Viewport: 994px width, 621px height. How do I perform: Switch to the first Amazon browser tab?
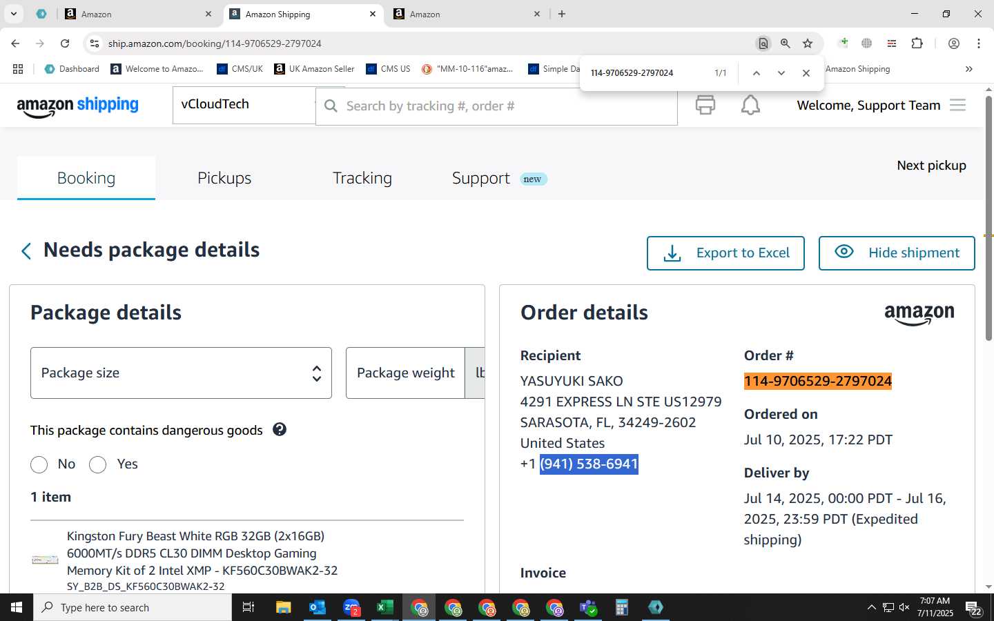[x=138, y=14]
